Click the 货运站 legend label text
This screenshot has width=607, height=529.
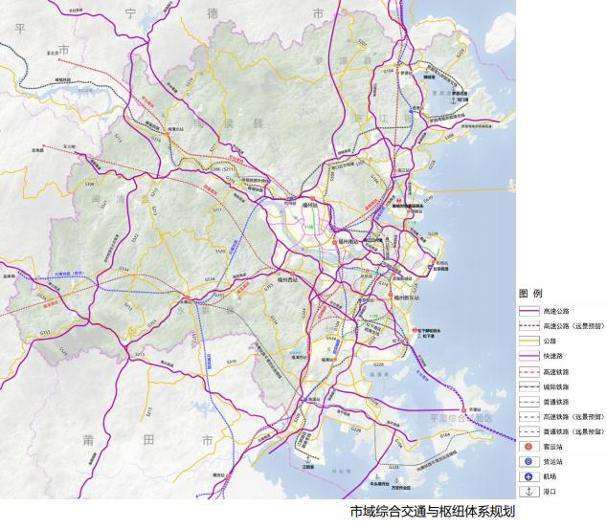click(x=552, y=462)
